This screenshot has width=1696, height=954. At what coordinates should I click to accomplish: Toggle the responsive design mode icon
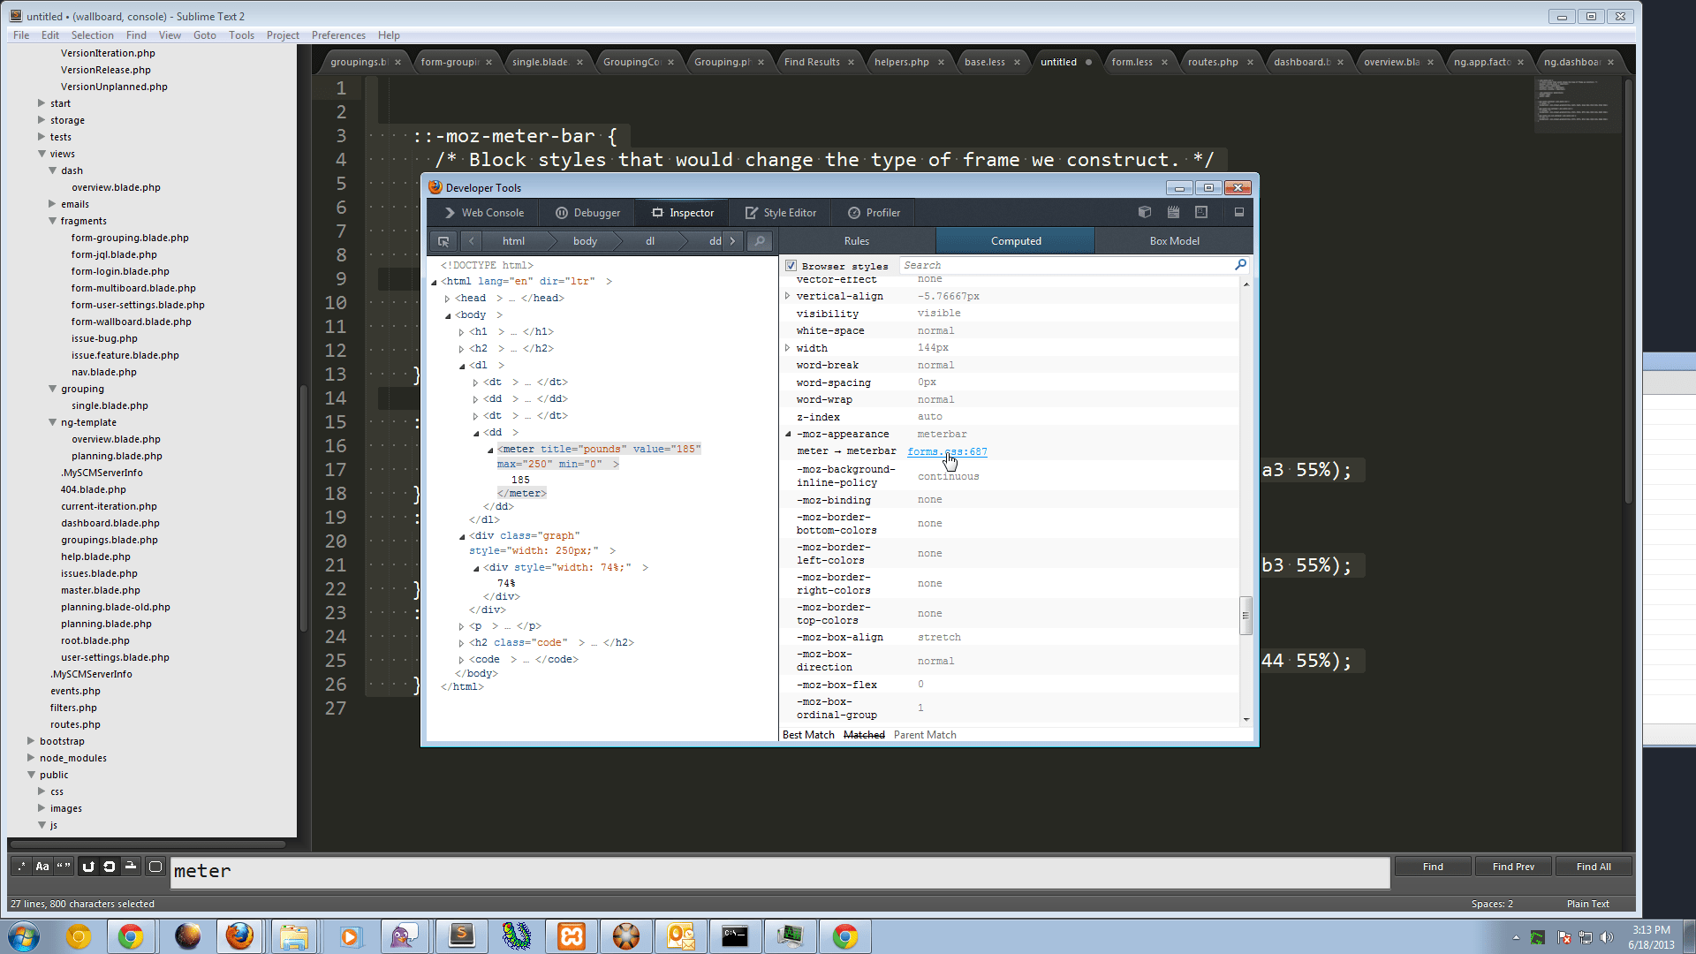click(x=1201, y=212)
